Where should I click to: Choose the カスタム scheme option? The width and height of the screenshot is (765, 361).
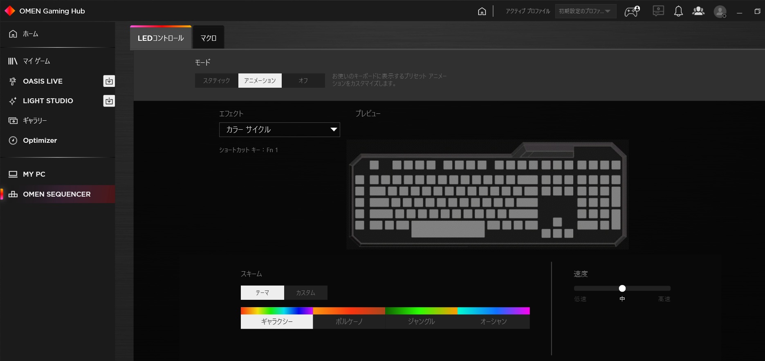pyautogui.click(x=306, y=293)
